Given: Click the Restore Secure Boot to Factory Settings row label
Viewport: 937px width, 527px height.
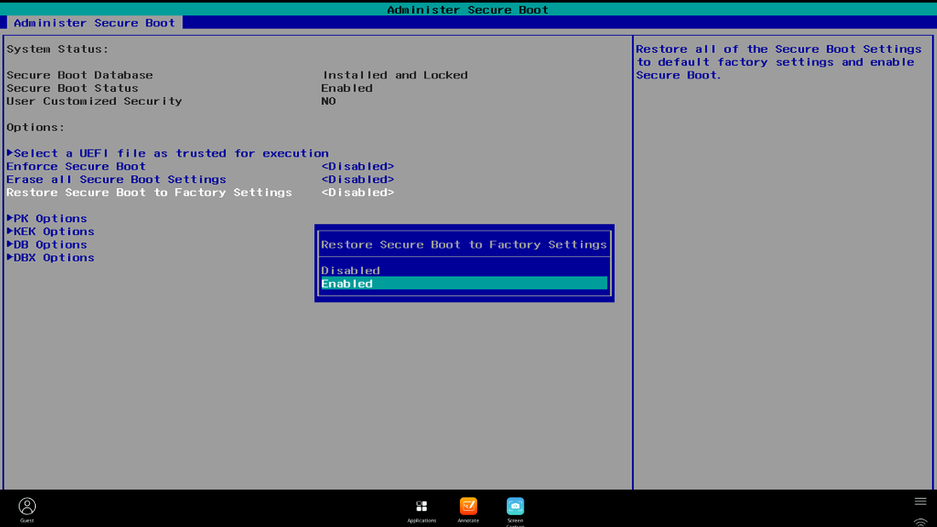Looking at the screenshot, I should [149, 192].
